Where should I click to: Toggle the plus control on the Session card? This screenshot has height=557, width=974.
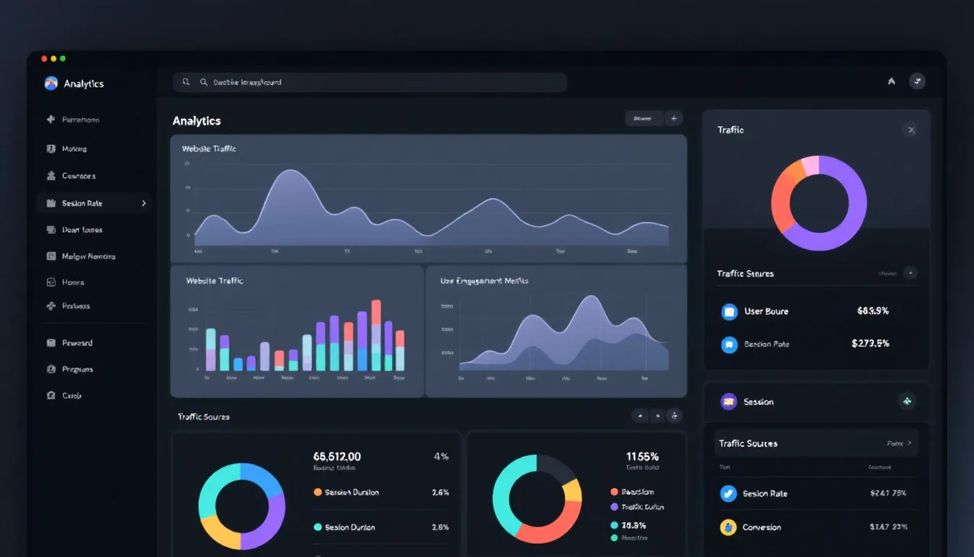[907, 400]
